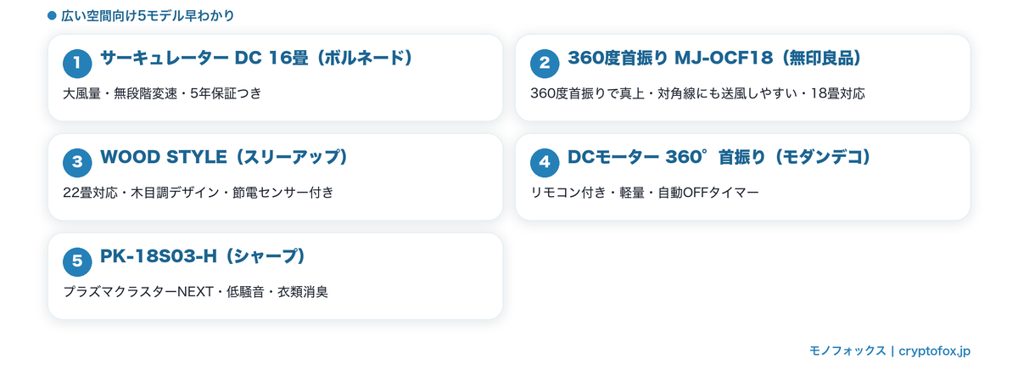
Task: Open 360度首振り MJ-OCF18(無印良品) heading
Action: pos(715,59)
